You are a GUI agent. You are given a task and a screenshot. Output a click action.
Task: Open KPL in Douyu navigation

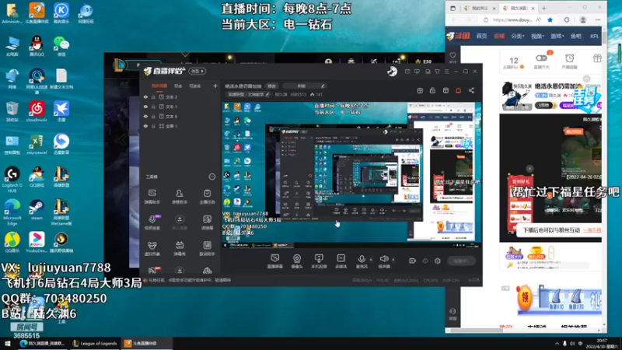pyautogui.click(x=594, y=36)
